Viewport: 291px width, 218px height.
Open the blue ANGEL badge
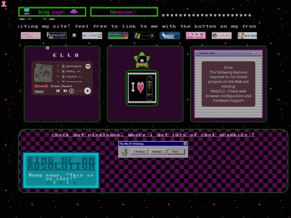[170, 36]
